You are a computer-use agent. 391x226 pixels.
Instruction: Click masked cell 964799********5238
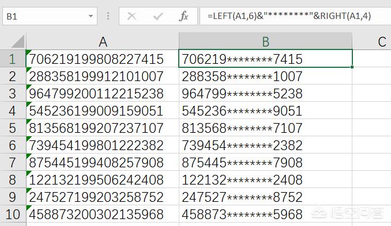click(x=266, y=93)
